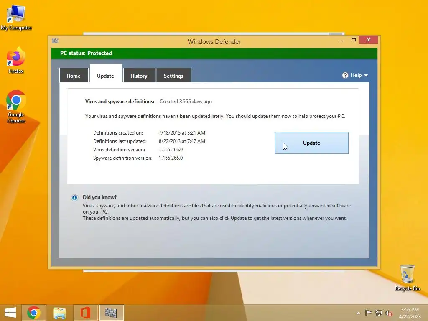This screenshot has height=321, width=428.
Task: Close the Windows Defender window
Action: pos(369,40)
